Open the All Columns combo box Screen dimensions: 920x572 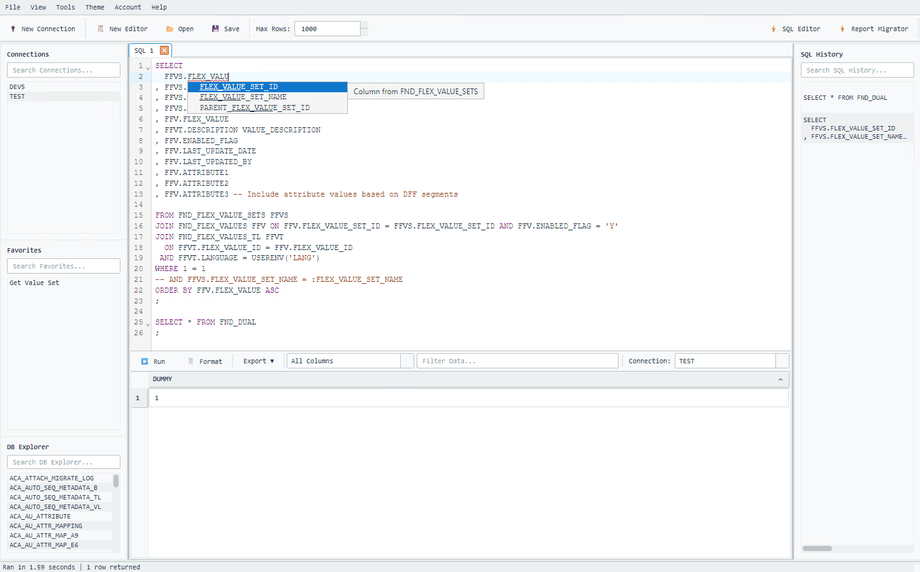pyautogui.click(x=406, y=361)
